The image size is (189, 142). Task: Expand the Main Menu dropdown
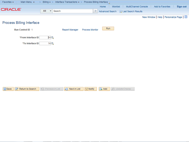click(x=27, y=2)
